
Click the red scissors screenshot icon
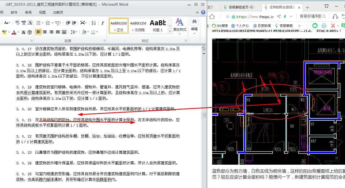[333, 26]
